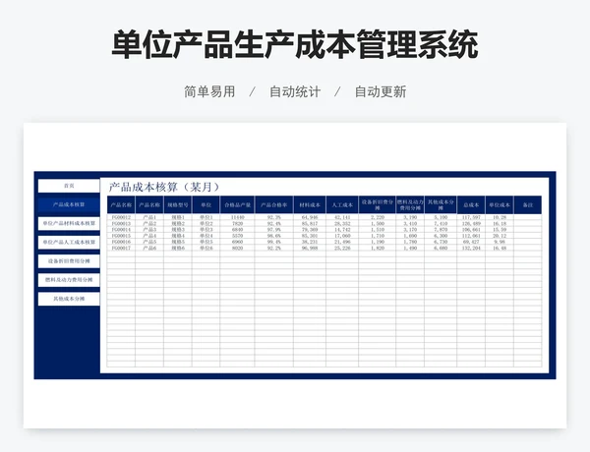The height and width of the screenshot is (452, 590).
Task: Select the 产品成本核算 sidebar button
Action: (x=69, y=204)
